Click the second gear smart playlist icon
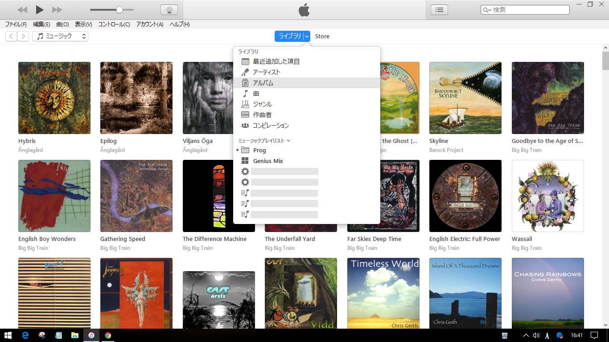Viewport: 609px width, 342px height. (x=245, y=182)
